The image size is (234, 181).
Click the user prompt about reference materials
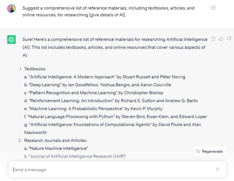[x=108, y=11]
